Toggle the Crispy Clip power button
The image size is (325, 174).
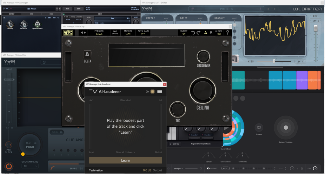point(9,166)
